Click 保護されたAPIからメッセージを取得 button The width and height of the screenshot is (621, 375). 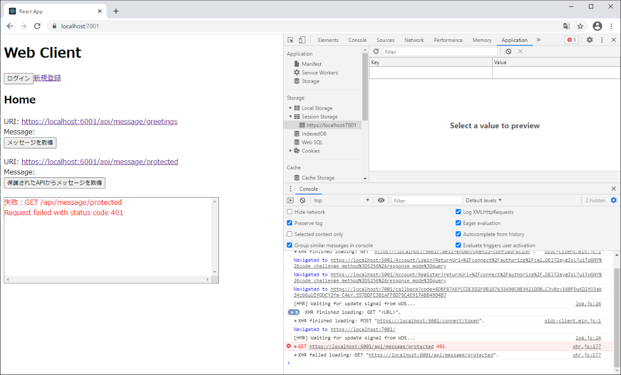click(x=55, y=183)
